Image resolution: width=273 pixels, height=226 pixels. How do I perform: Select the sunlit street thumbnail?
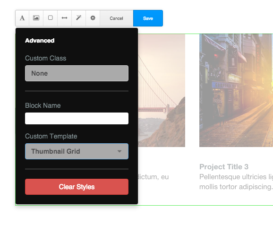click(236, 90)
